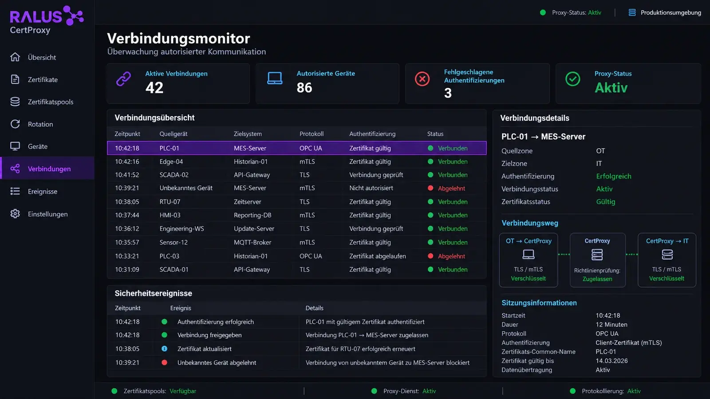
Task: Open the Übersicht menu item
Action: click(47, 57)
